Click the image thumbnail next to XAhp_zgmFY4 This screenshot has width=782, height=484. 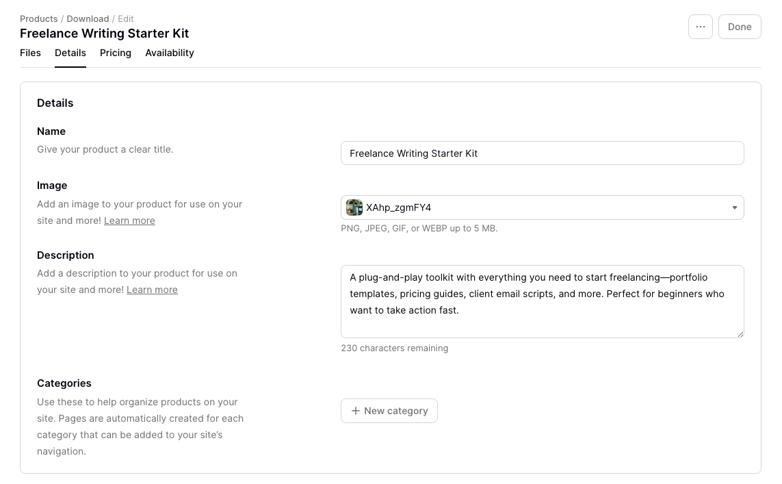(354, 207)
